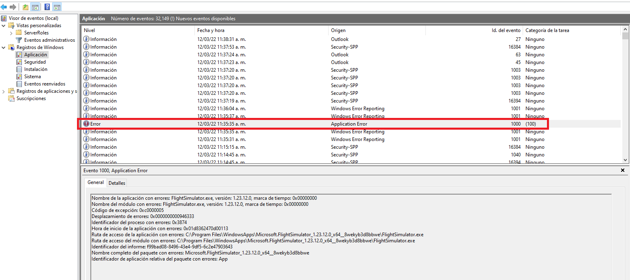Click the event list scrollbar down arrow
The width and height of the screenshot is (630, 280).
[x=625, y=160]
